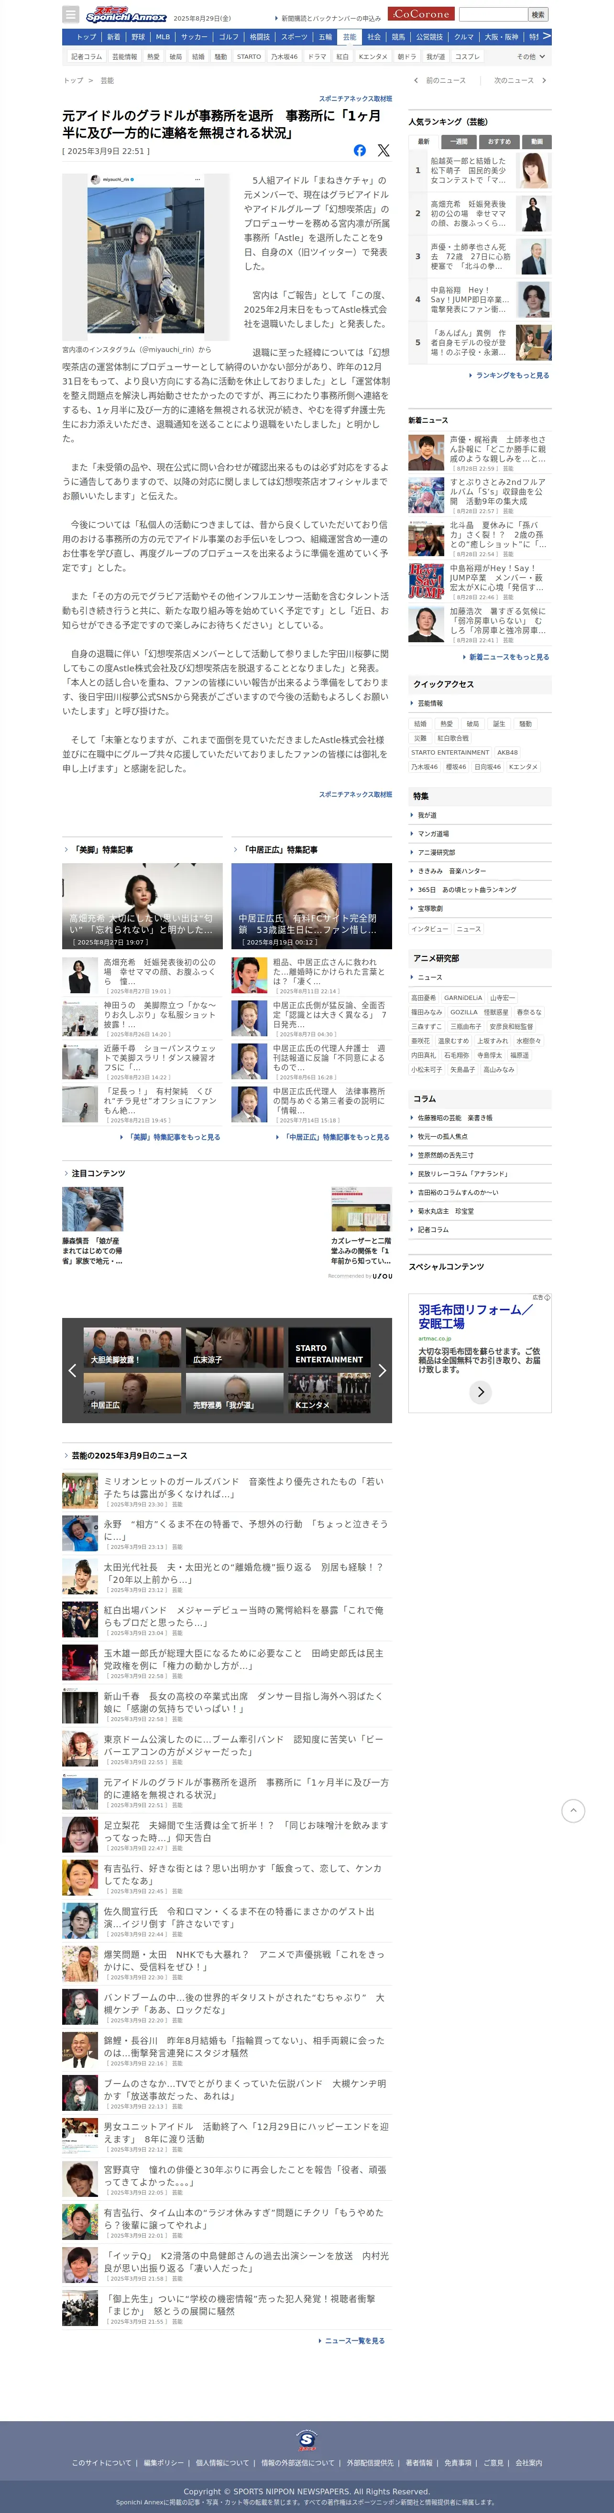Open 新聞購読とバックナンバーの申込み link

[328, 19]
